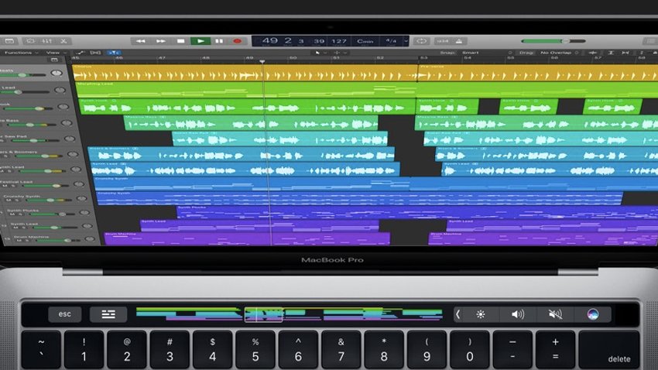Viewport: 658px width, 370px height.
Task: Mute the Drum Machine track
Action: [x=19, y=241]
